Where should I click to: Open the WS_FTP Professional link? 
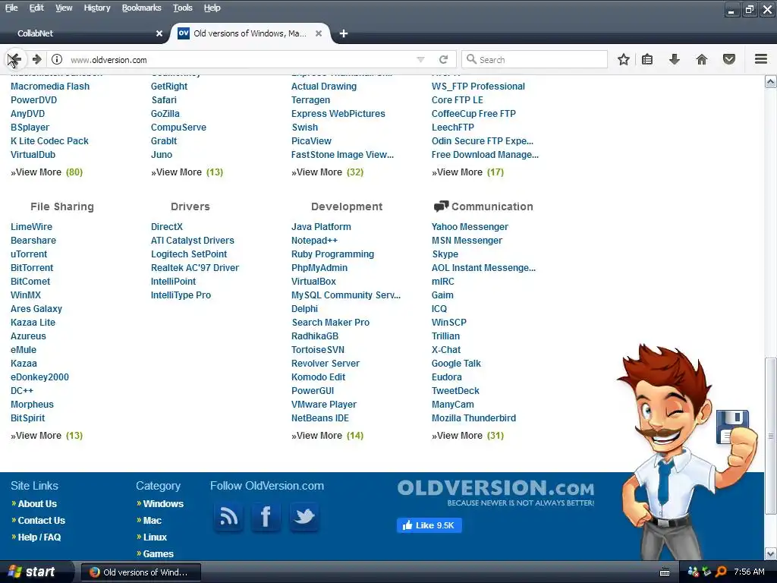tap(478, 87)
